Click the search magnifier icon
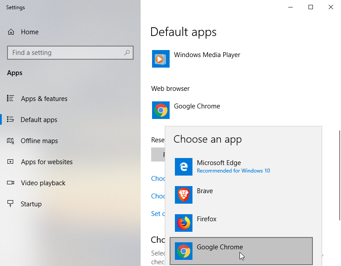341x266 pixels. click(x=127, y=53)
